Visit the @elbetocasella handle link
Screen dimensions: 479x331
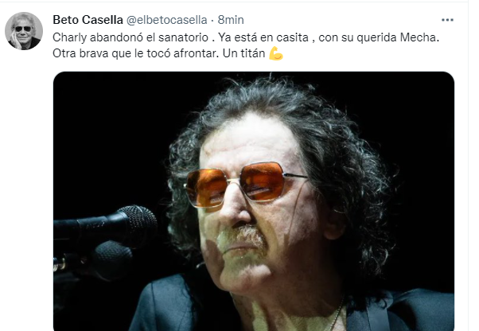(167, 20)
